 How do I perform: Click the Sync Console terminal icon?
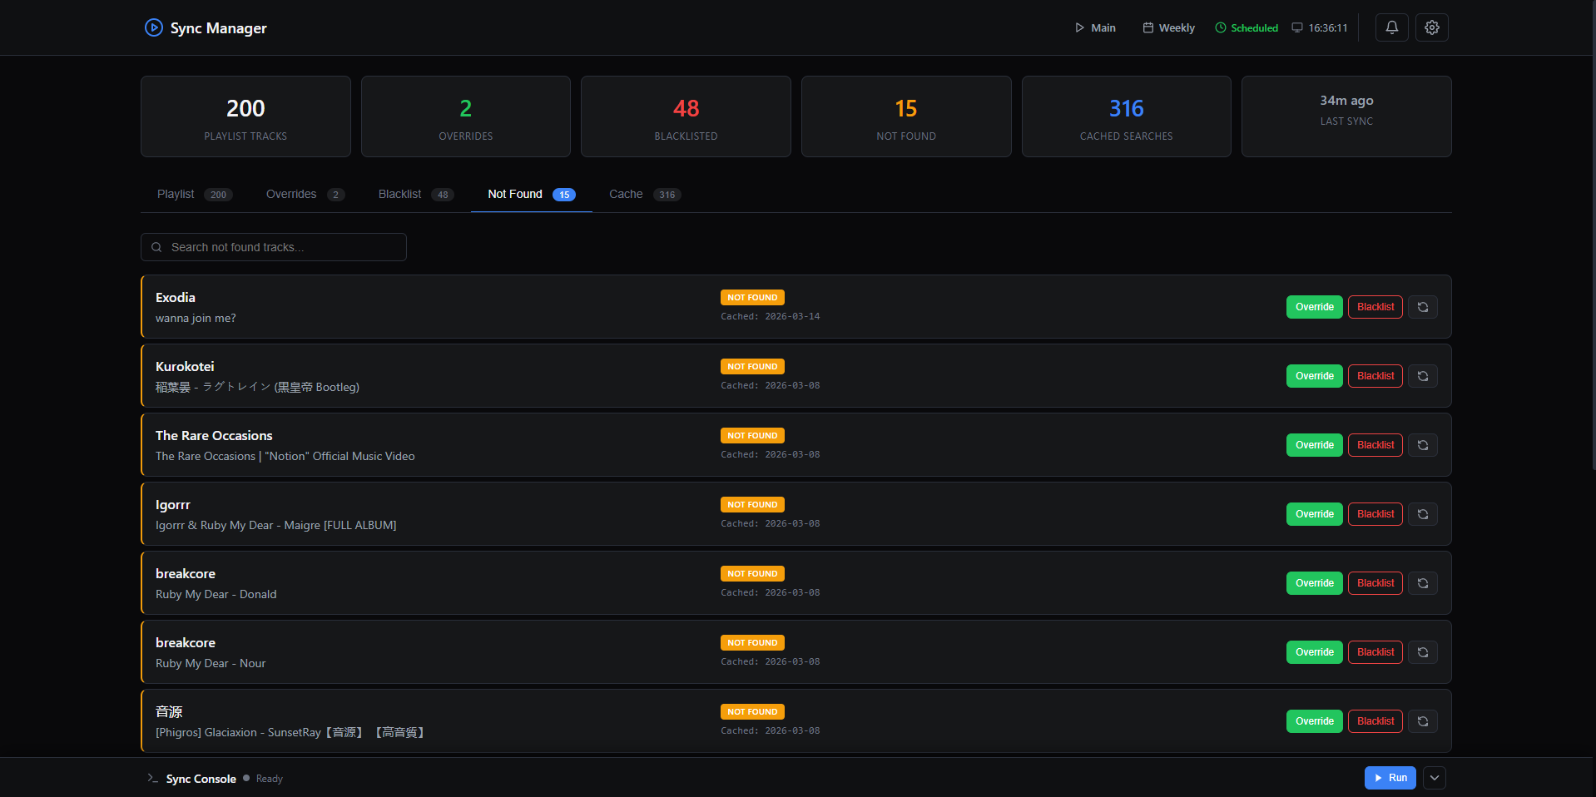[x=152, y=779]
